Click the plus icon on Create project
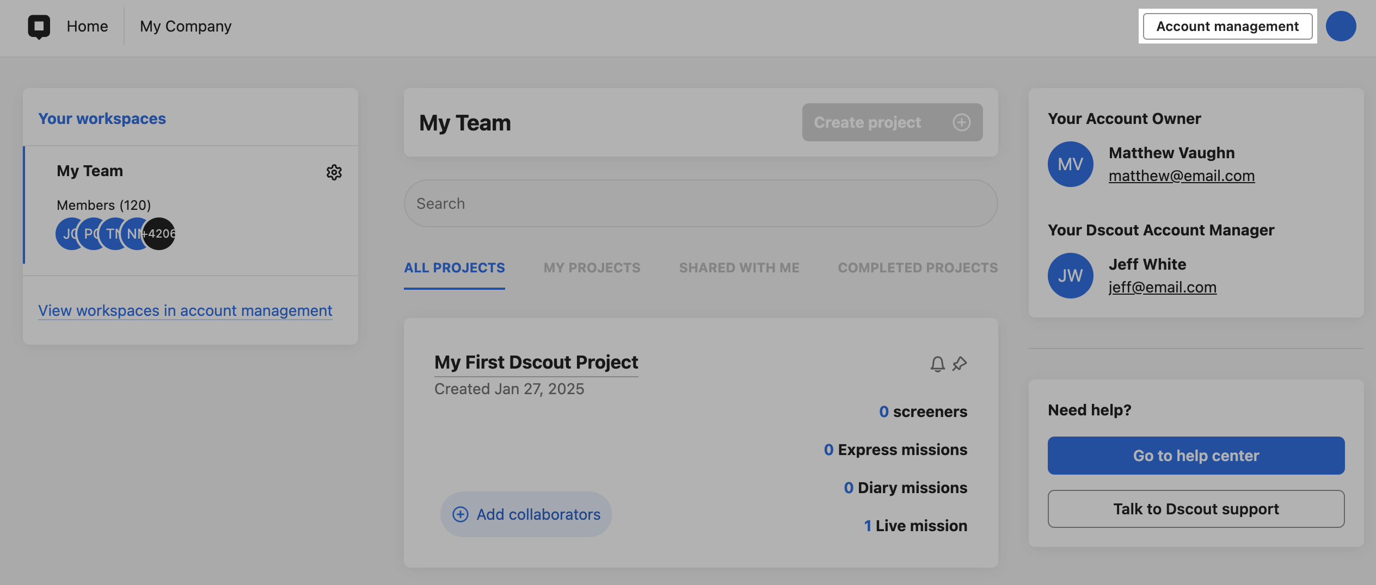 [961, 122]
